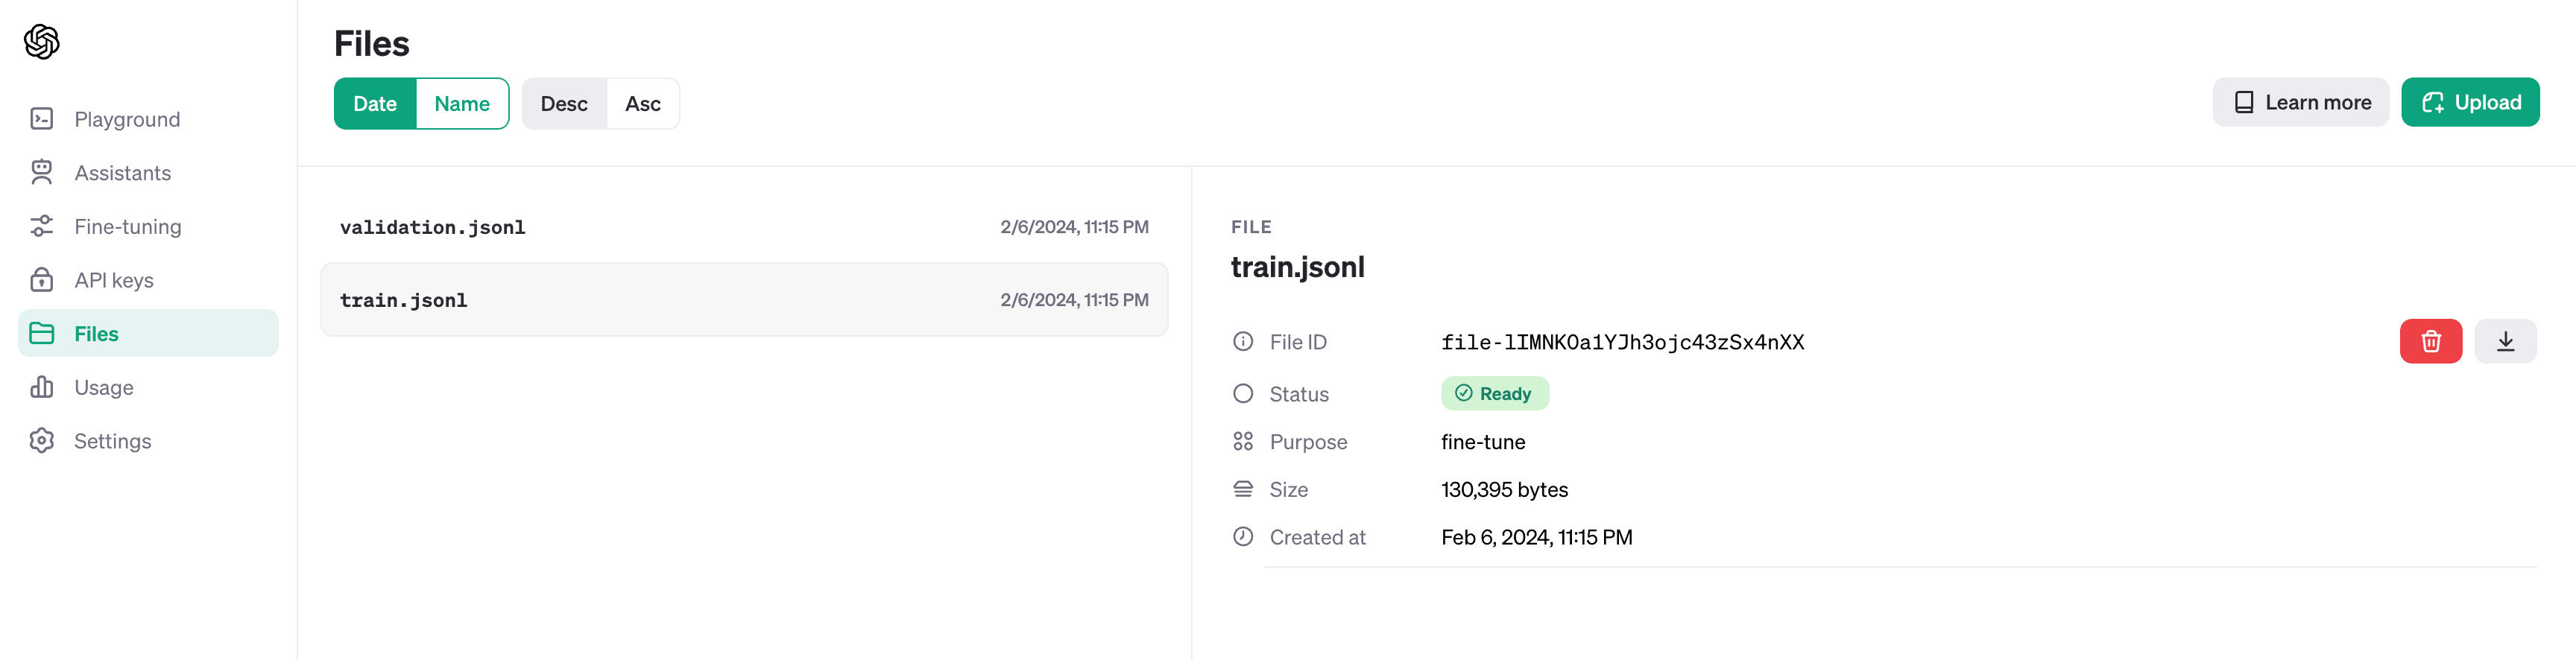Click the Playground terminal icon
This screenshot has height=660, width=2576.
pyautogui.click(x=42, y=119)
